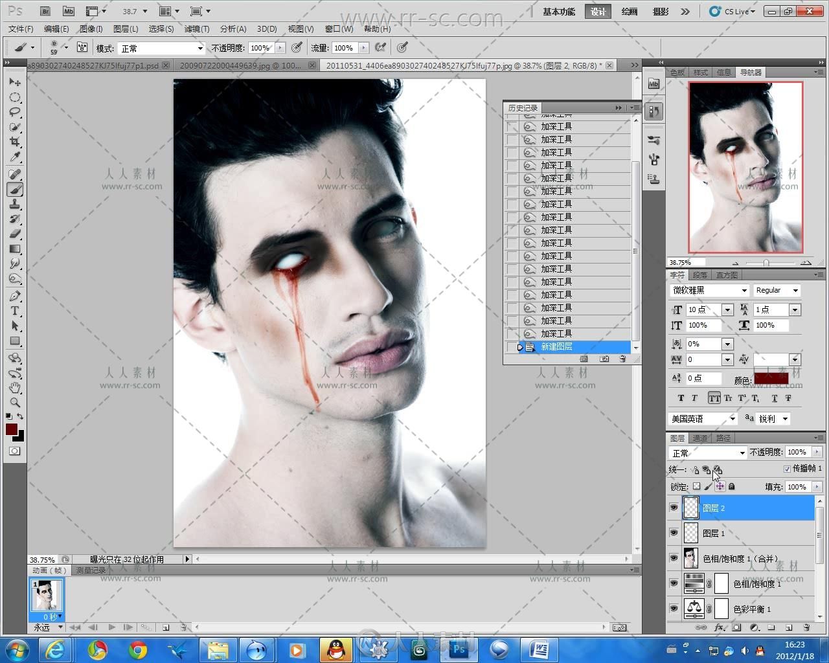Viewport: 829px width, 663px height.
Task: Select the Lasso tool
Action: 15,113
